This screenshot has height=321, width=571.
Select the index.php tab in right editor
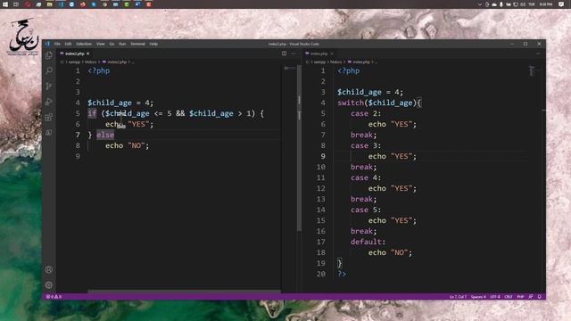tap(319, 53)
